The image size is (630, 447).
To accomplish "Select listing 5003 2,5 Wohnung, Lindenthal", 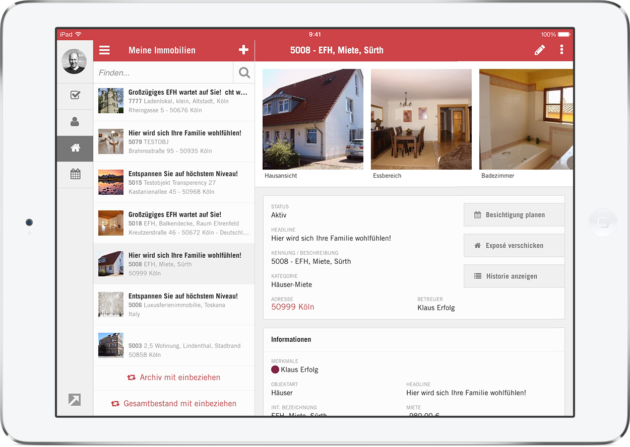I will point(174,346).
